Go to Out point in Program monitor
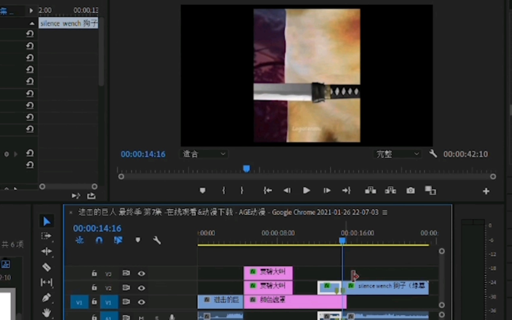512x320 pixels. pyautogui.click(x=346, y=191)
